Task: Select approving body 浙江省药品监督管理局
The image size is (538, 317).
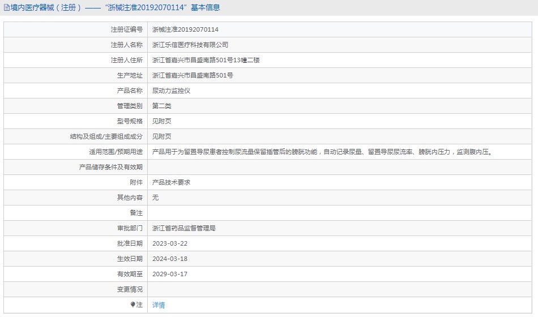Action: [184, 228]
